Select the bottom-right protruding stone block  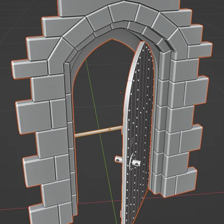pyautogui.click(x=186, y=181)
